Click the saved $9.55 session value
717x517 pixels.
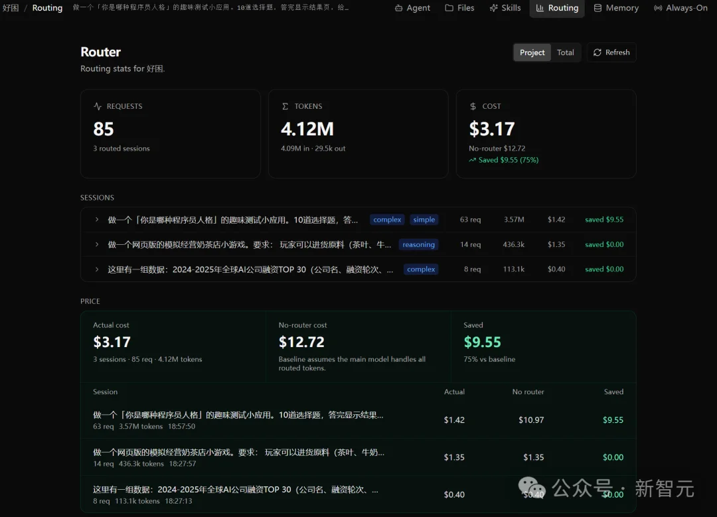click(x=604, y=220)
